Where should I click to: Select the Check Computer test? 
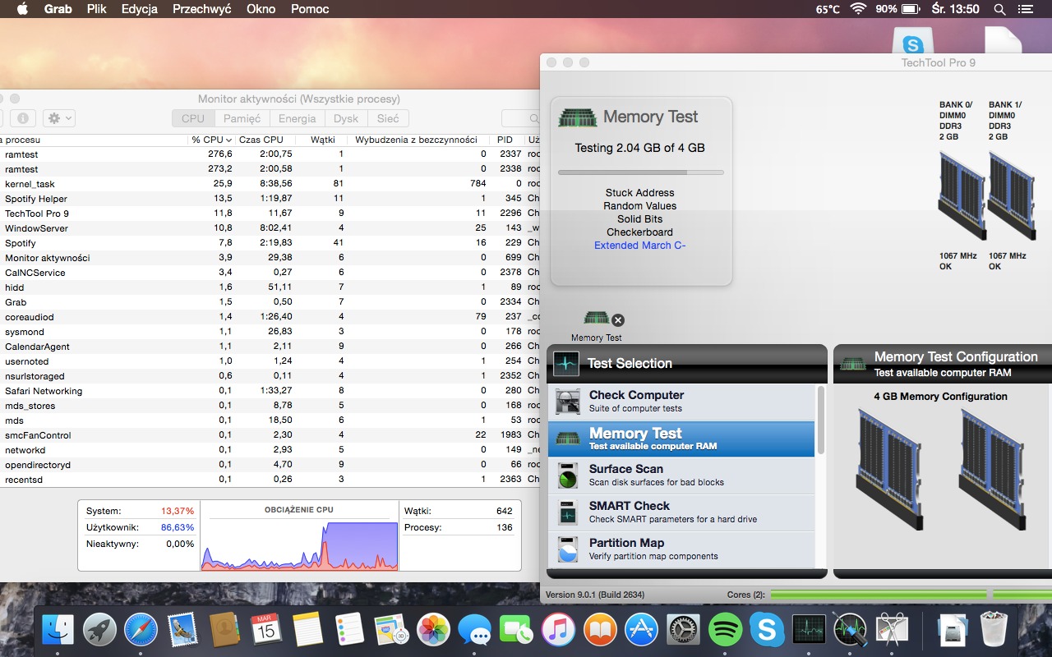681,401
